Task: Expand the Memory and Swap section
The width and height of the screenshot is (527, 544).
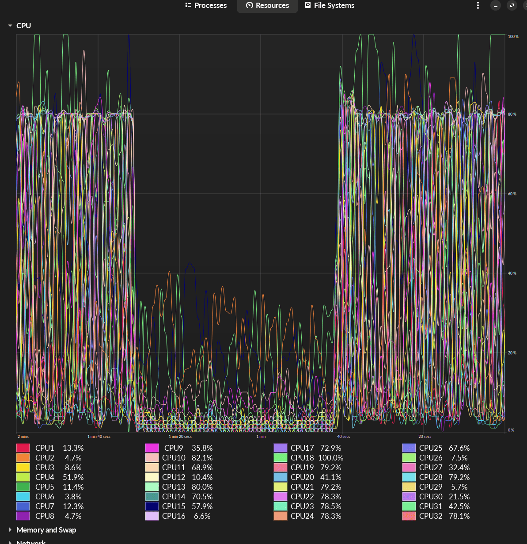Action: click(x=10, y=529)
